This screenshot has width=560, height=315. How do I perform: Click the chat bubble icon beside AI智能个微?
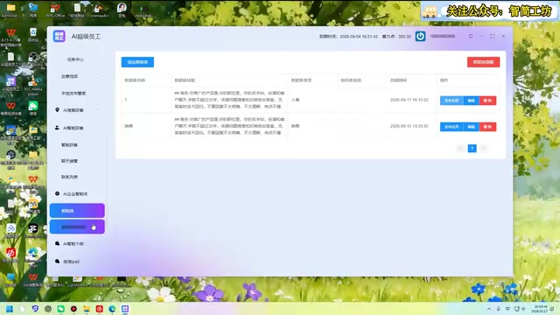point(57,243)
